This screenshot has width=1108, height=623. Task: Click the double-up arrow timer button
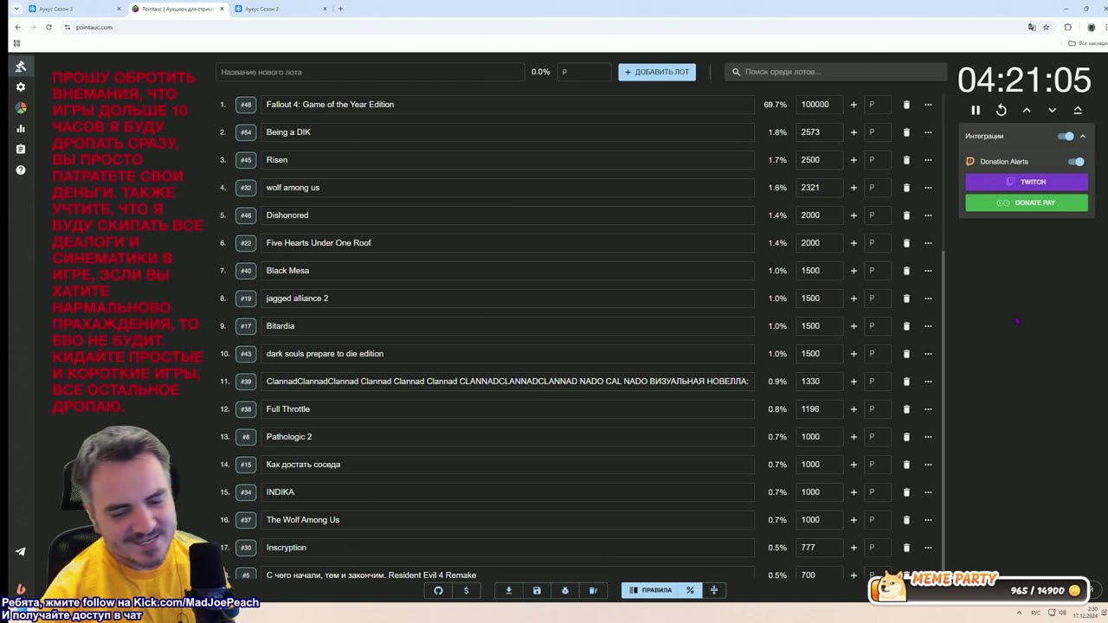coord(1078,110)
